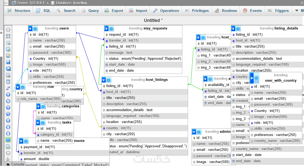The image size is (304, 166).
Task: Go to the Export tab
Action: [114, 11]
